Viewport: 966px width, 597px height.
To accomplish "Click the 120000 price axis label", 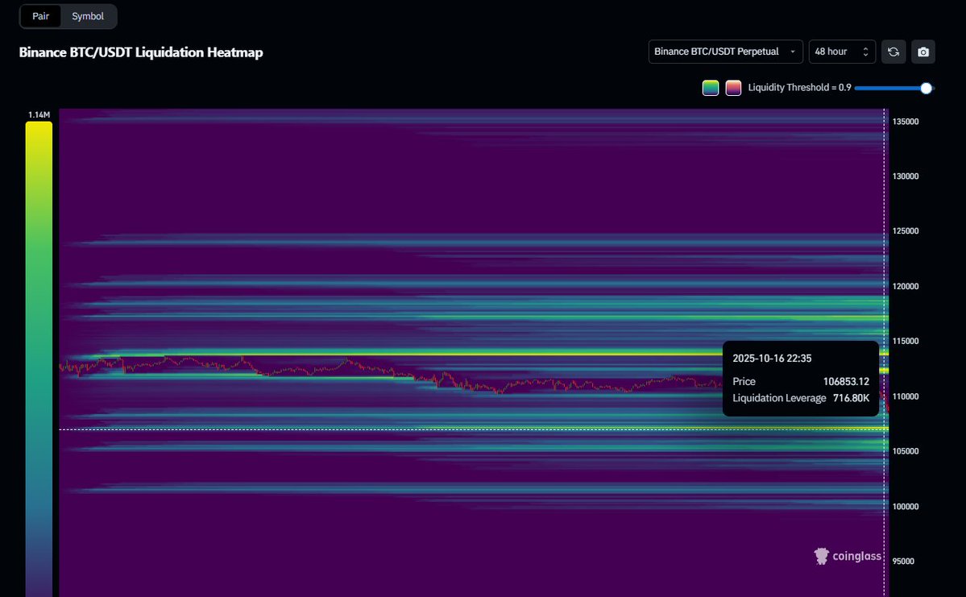I will (905, 287).
